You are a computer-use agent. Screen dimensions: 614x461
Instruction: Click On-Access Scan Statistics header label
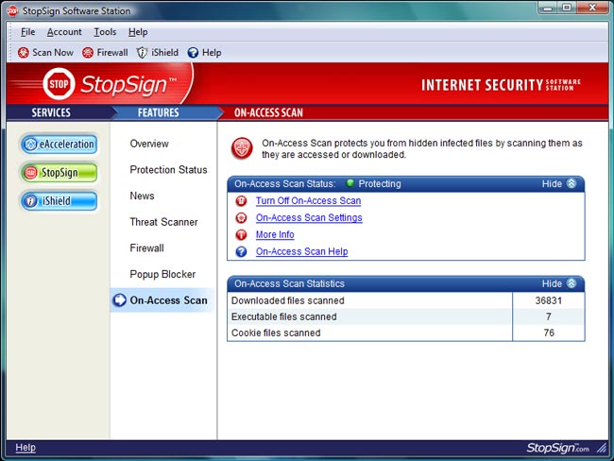tap(289, 283)
